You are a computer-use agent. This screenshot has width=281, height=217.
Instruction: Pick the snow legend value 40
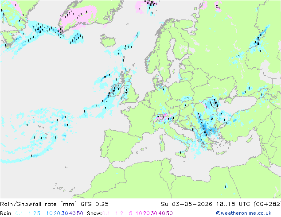[x=162, y=213]
